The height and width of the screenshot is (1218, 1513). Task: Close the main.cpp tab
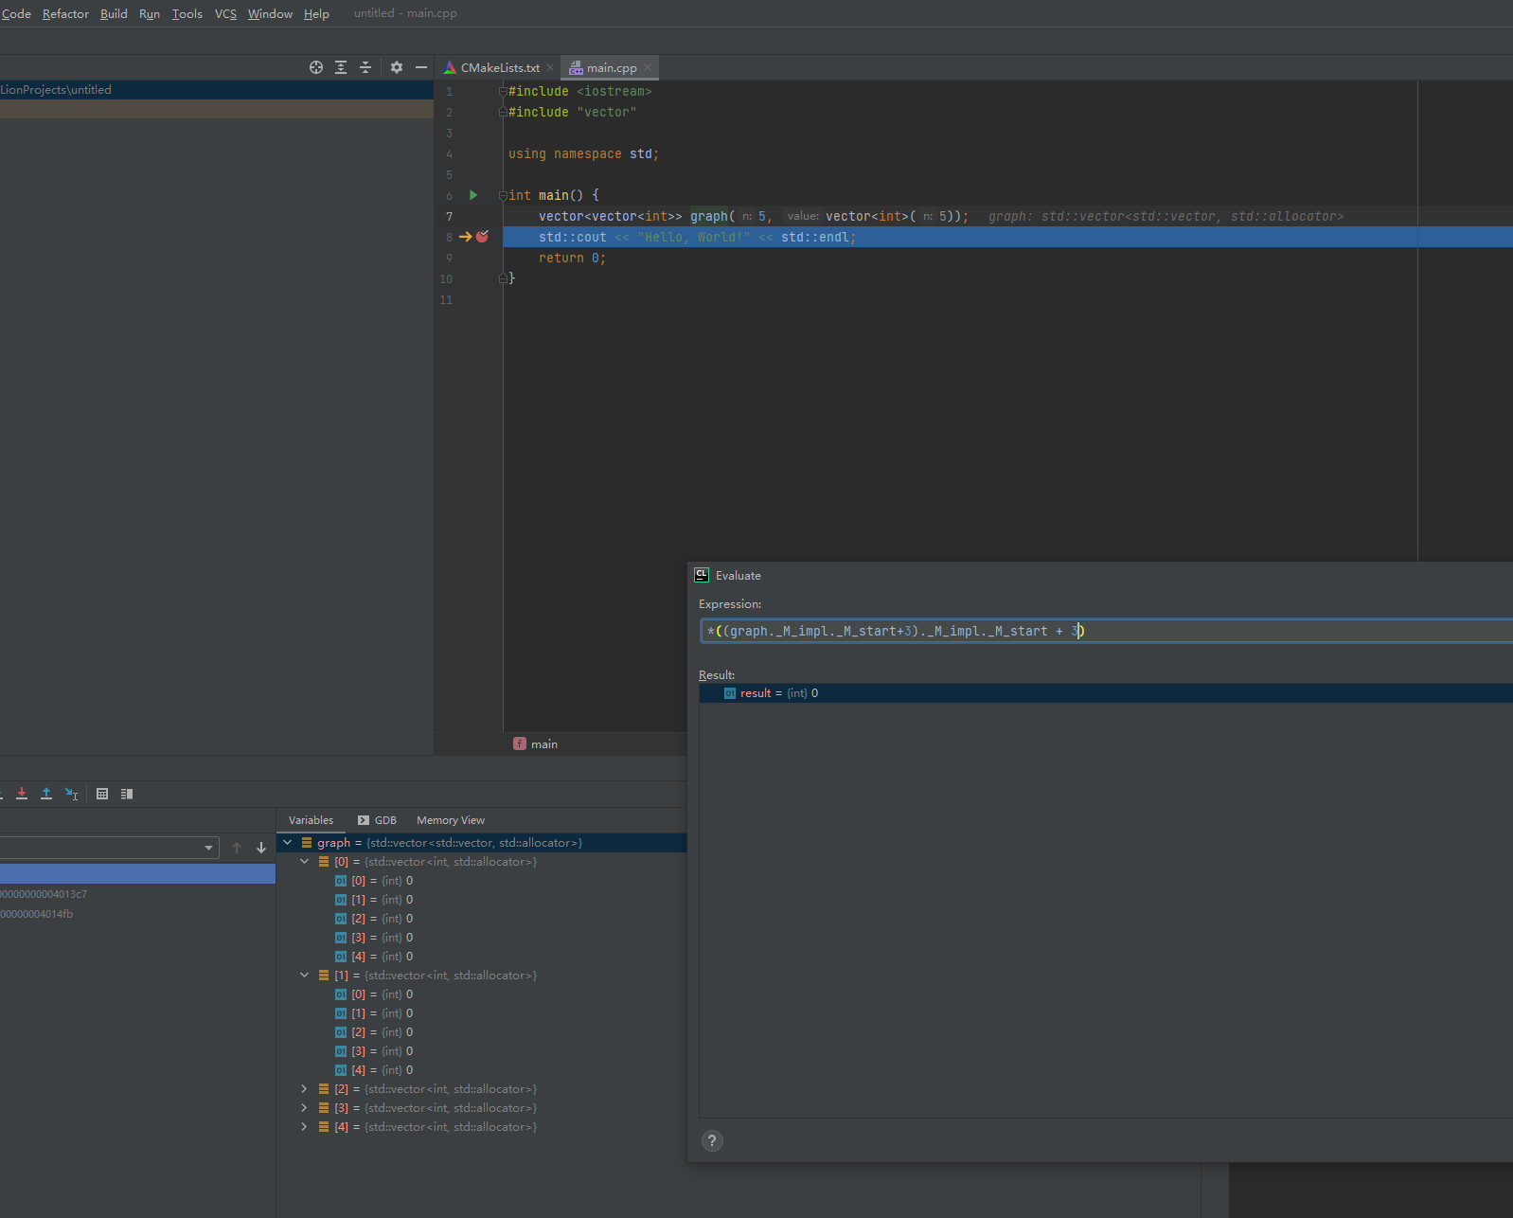point(648,67)
